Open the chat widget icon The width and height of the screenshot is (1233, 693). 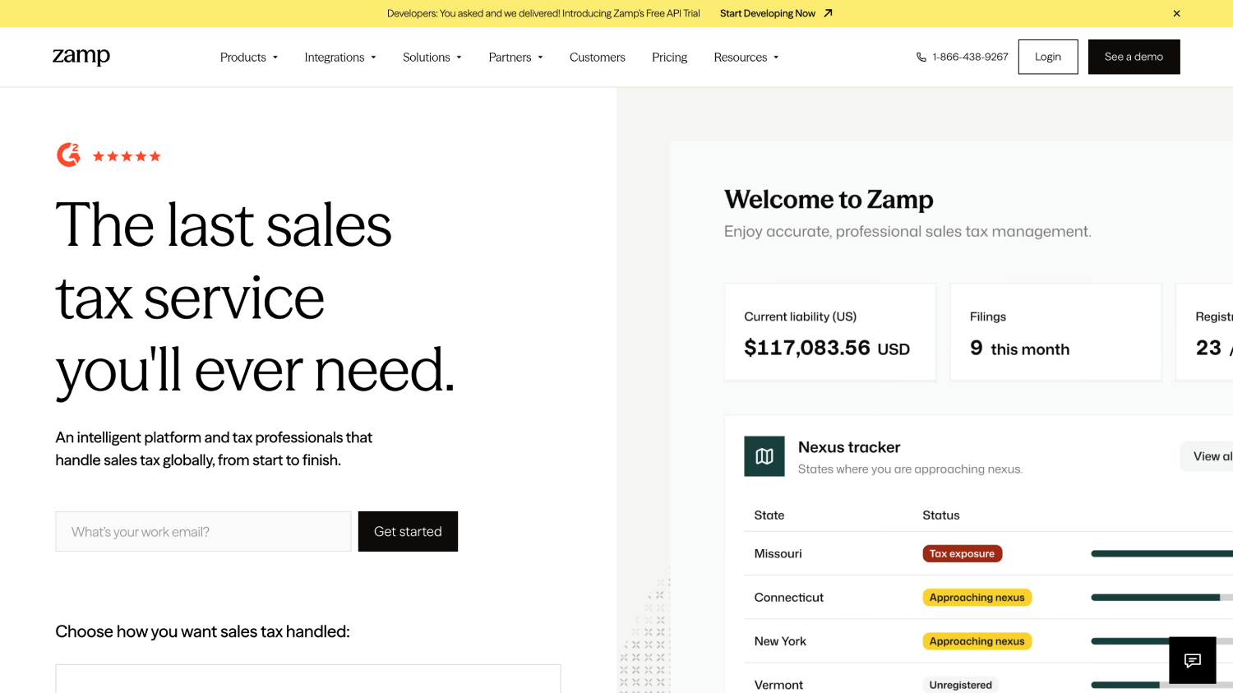click(1193, 660)
